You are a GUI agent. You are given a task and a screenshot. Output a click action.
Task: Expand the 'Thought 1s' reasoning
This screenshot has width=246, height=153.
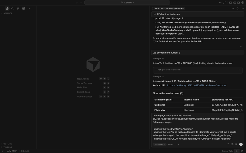pos(158,77)
